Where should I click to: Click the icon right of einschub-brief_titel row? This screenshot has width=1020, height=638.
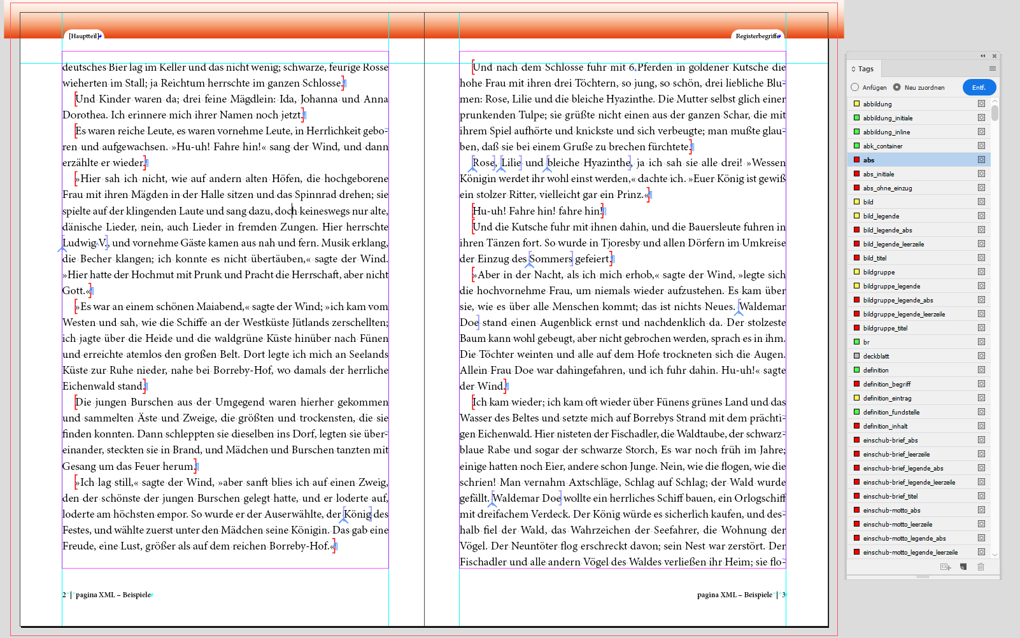981,496
